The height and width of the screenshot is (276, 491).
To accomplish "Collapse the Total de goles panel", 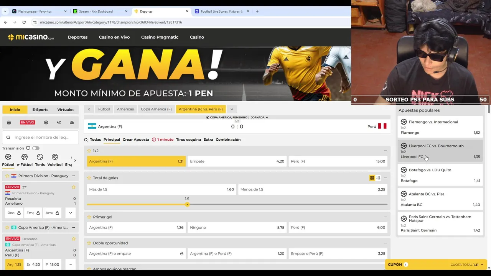I will tap(385, 178).
